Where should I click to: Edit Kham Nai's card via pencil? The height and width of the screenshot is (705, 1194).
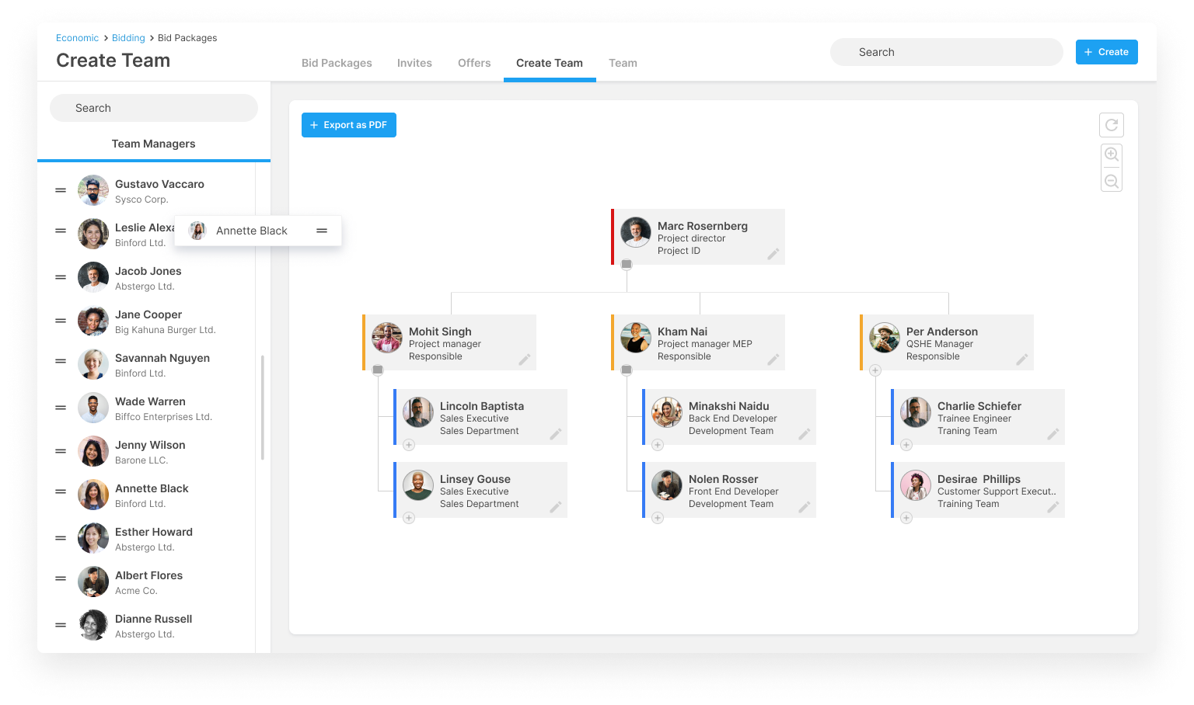773,359
